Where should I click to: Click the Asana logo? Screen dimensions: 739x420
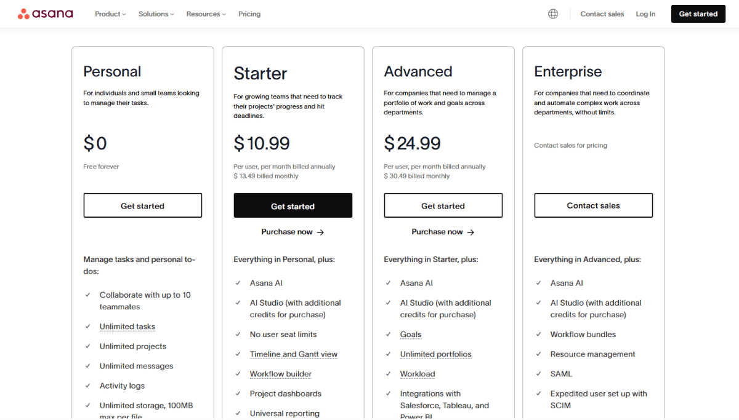coord(45,13)
